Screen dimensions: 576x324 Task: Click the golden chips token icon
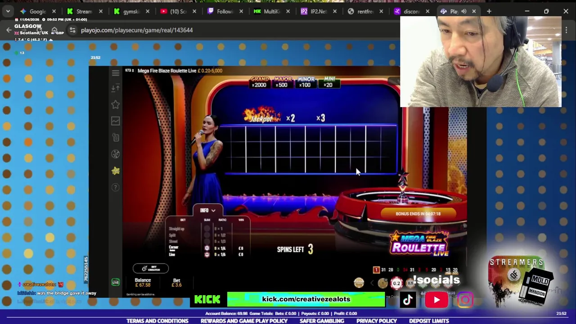[x=359, y=283]
